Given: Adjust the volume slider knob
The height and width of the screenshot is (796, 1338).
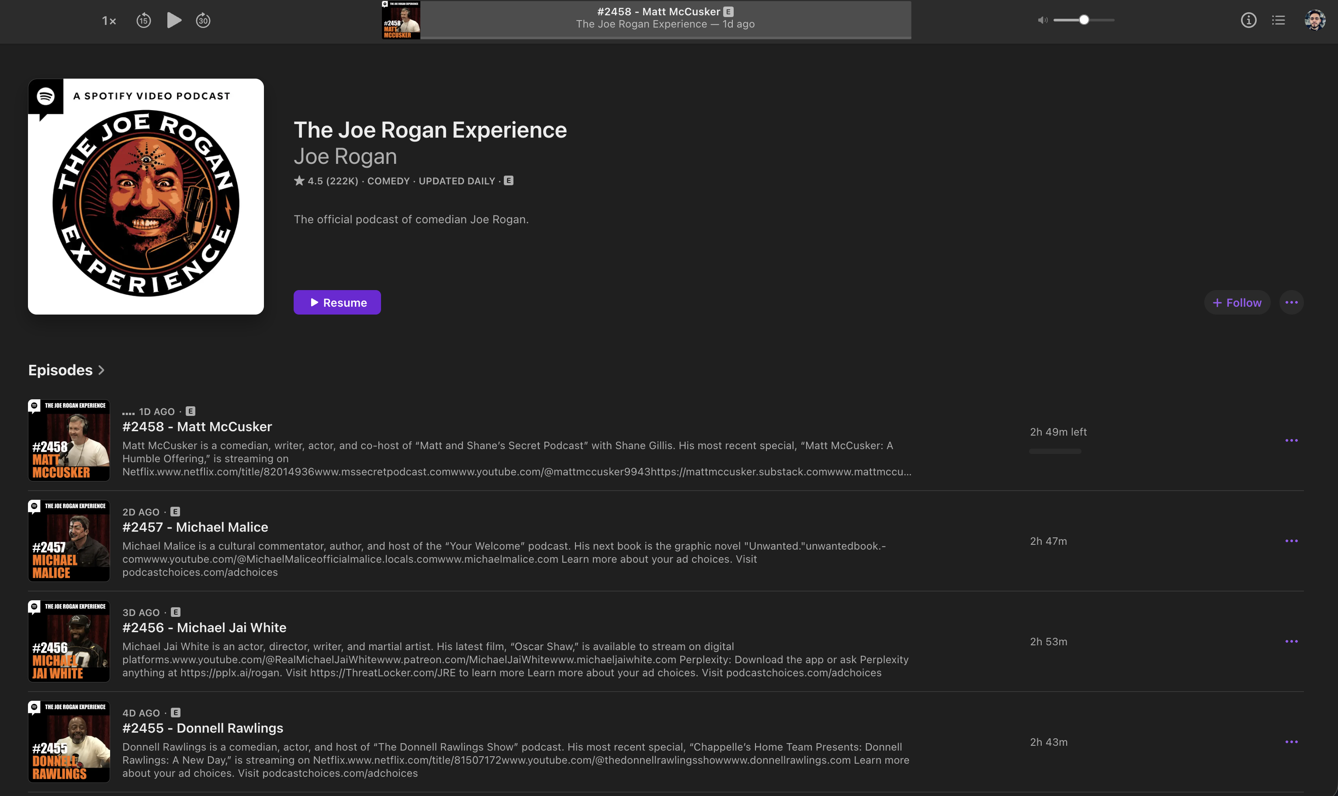Looking at the screenshot, I should (x=1084, y=20).
